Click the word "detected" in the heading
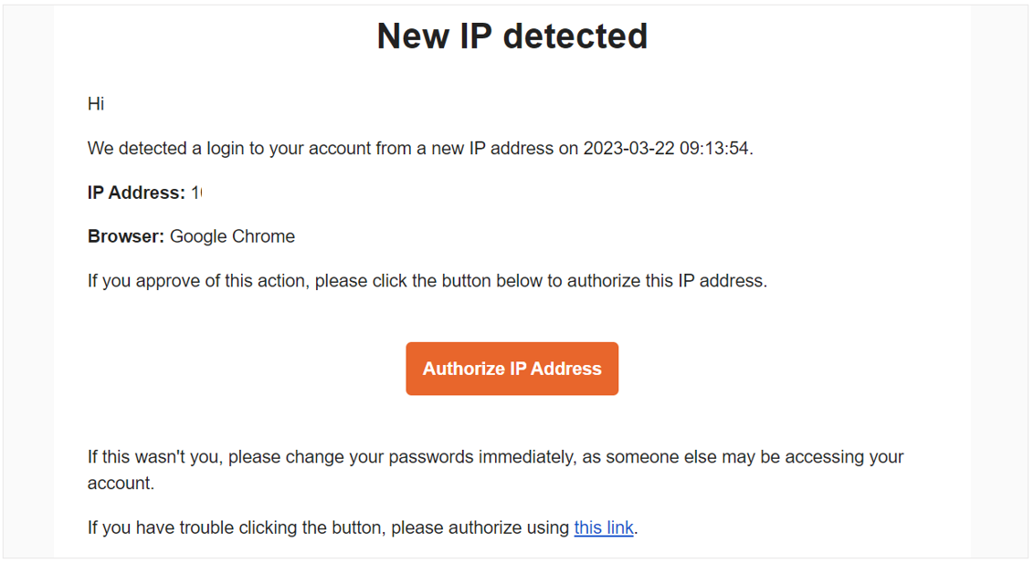1034x563 pixels. (x=575, y=36)
